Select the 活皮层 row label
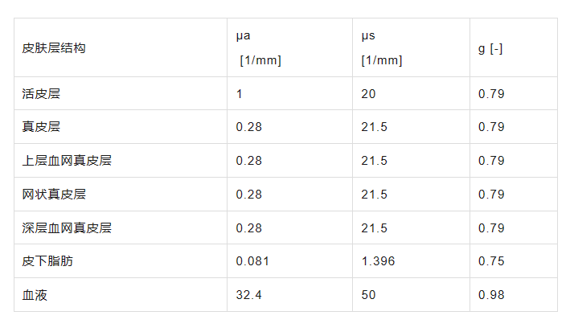The image size is (570, 332). 41,94
